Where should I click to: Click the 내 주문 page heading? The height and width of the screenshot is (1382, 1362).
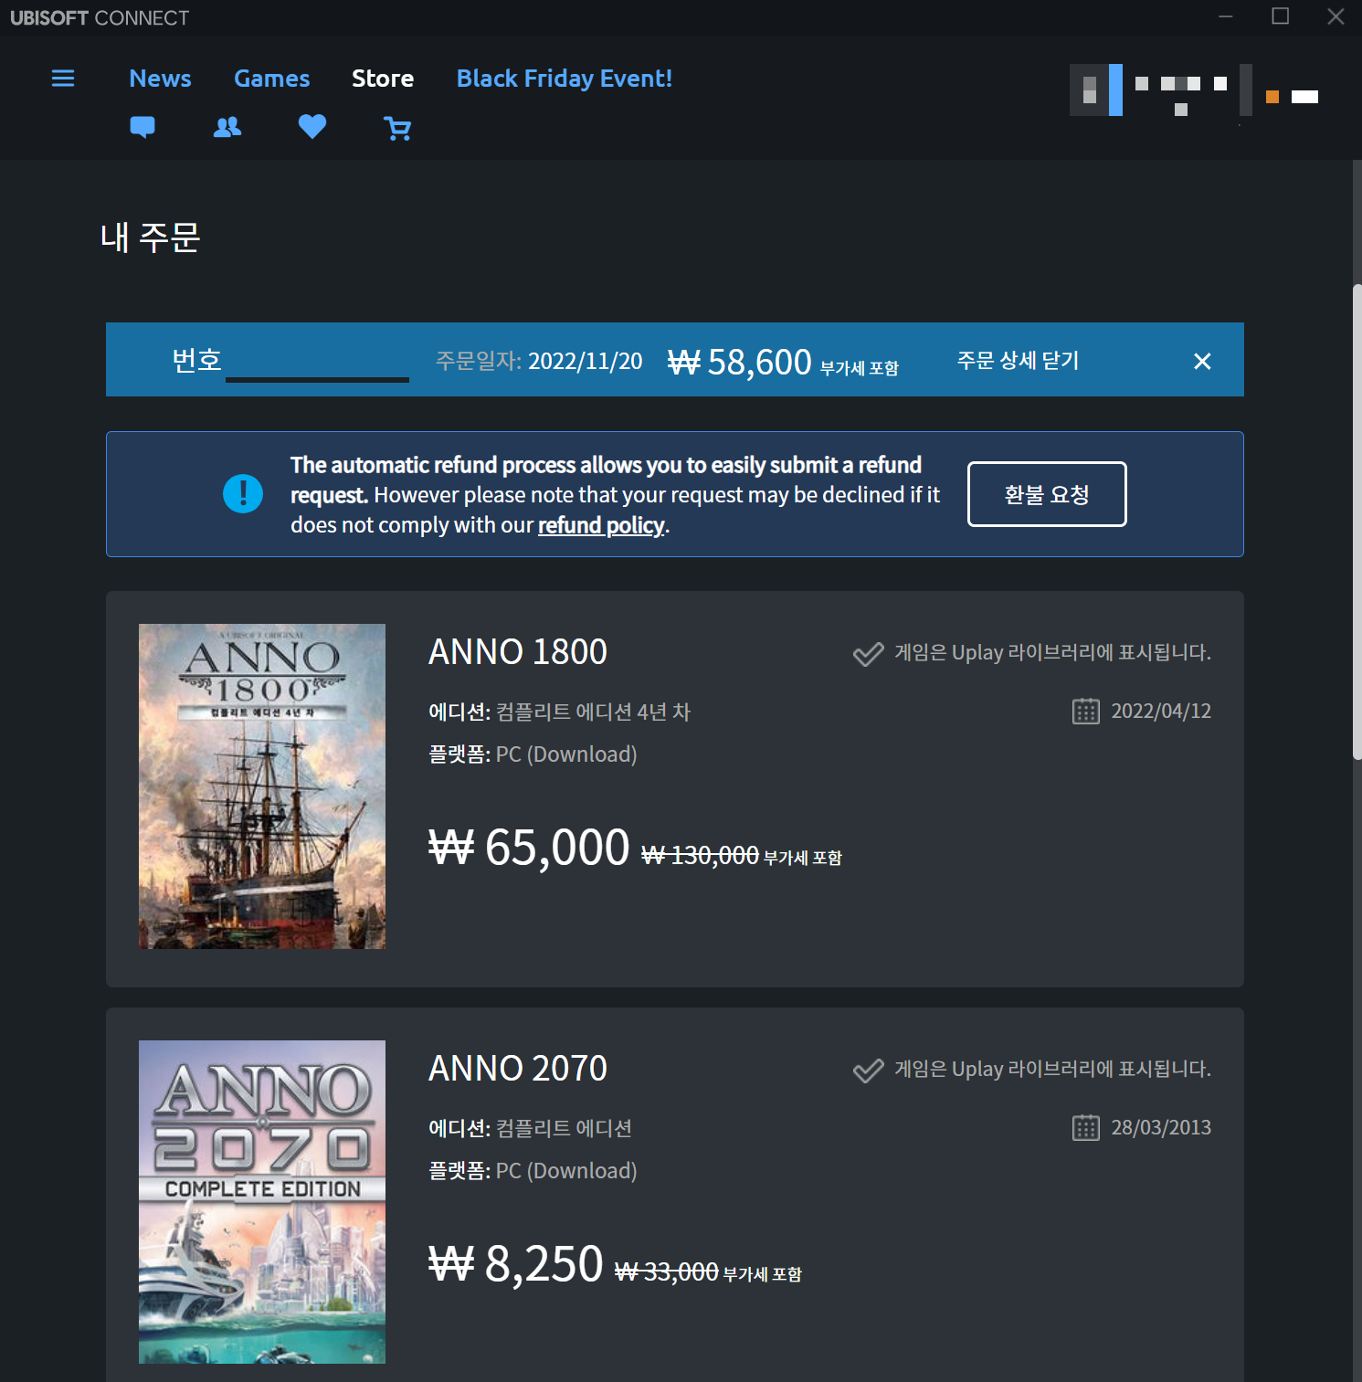(x=151, y=237)
